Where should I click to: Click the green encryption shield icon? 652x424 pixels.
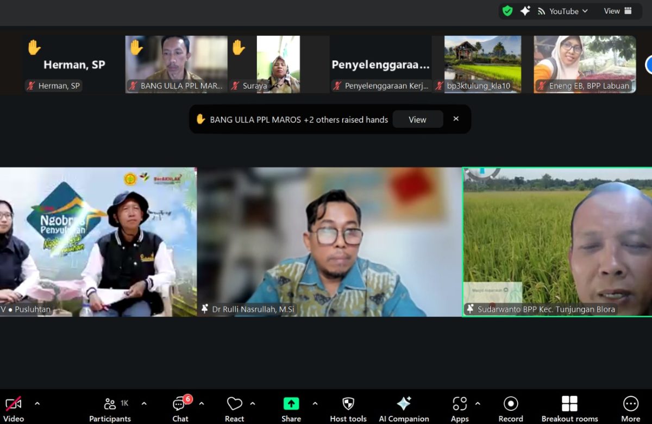pos(507,11)
